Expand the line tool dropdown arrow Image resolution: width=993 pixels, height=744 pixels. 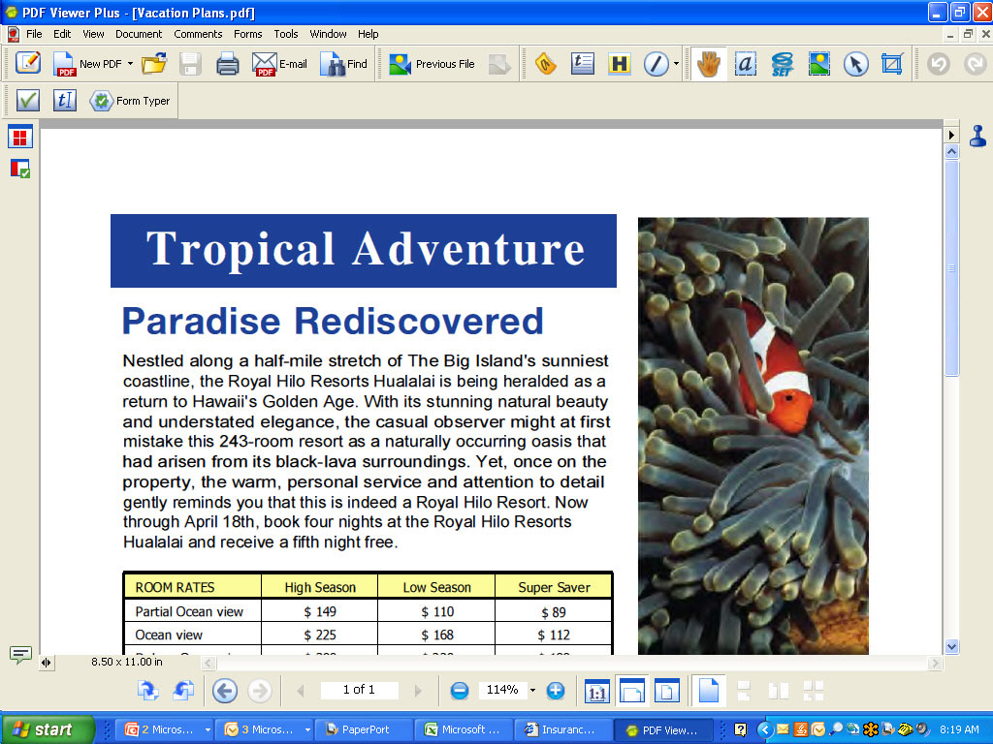point(676,64)
